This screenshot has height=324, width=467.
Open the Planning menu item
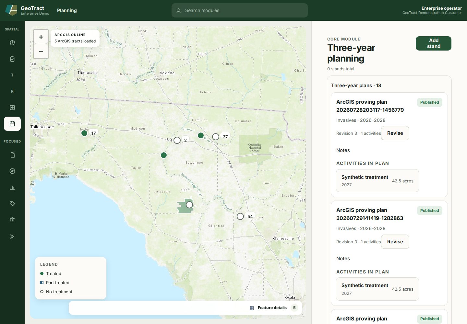click(67, 10)
